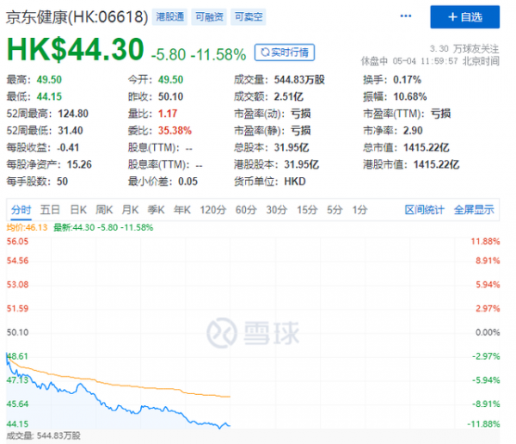
Task: Switch to the 季K chart tab
Action: 156,210
